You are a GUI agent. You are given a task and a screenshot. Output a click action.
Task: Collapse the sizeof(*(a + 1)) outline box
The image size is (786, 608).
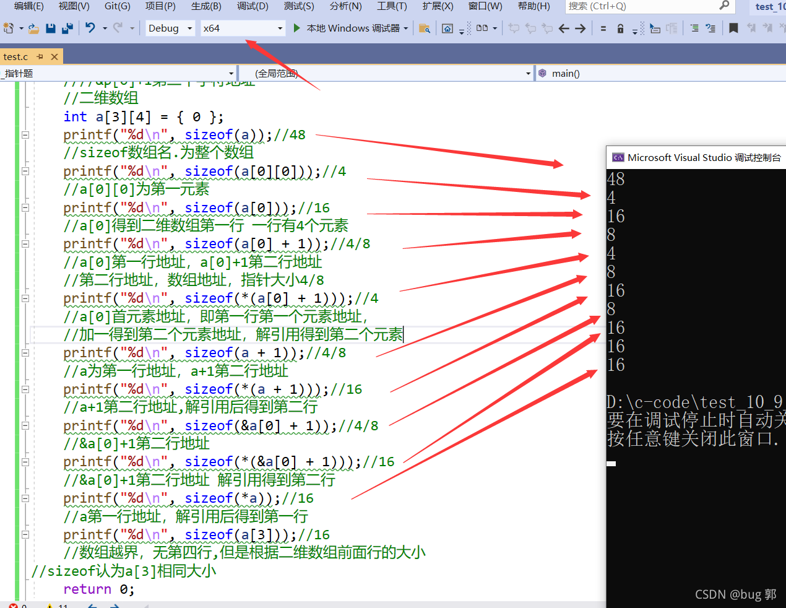25,389
